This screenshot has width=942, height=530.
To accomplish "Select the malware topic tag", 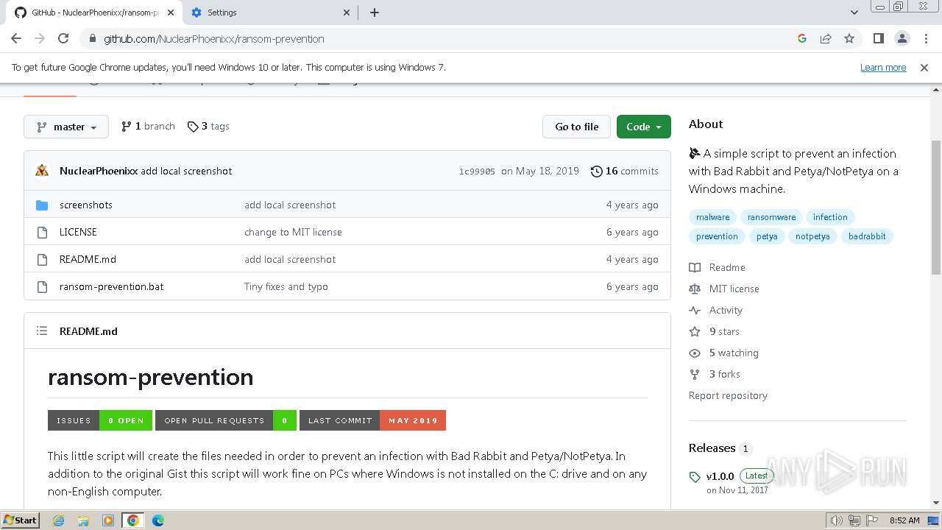I will [x=713, y=217].
